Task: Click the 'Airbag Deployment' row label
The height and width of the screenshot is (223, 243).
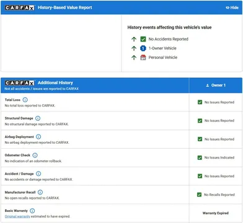Action: [x=19, y=137]
